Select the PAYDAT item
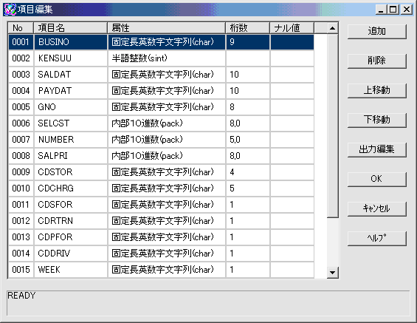This screenshot has height=323, width=417. click(x=71, y=91)
